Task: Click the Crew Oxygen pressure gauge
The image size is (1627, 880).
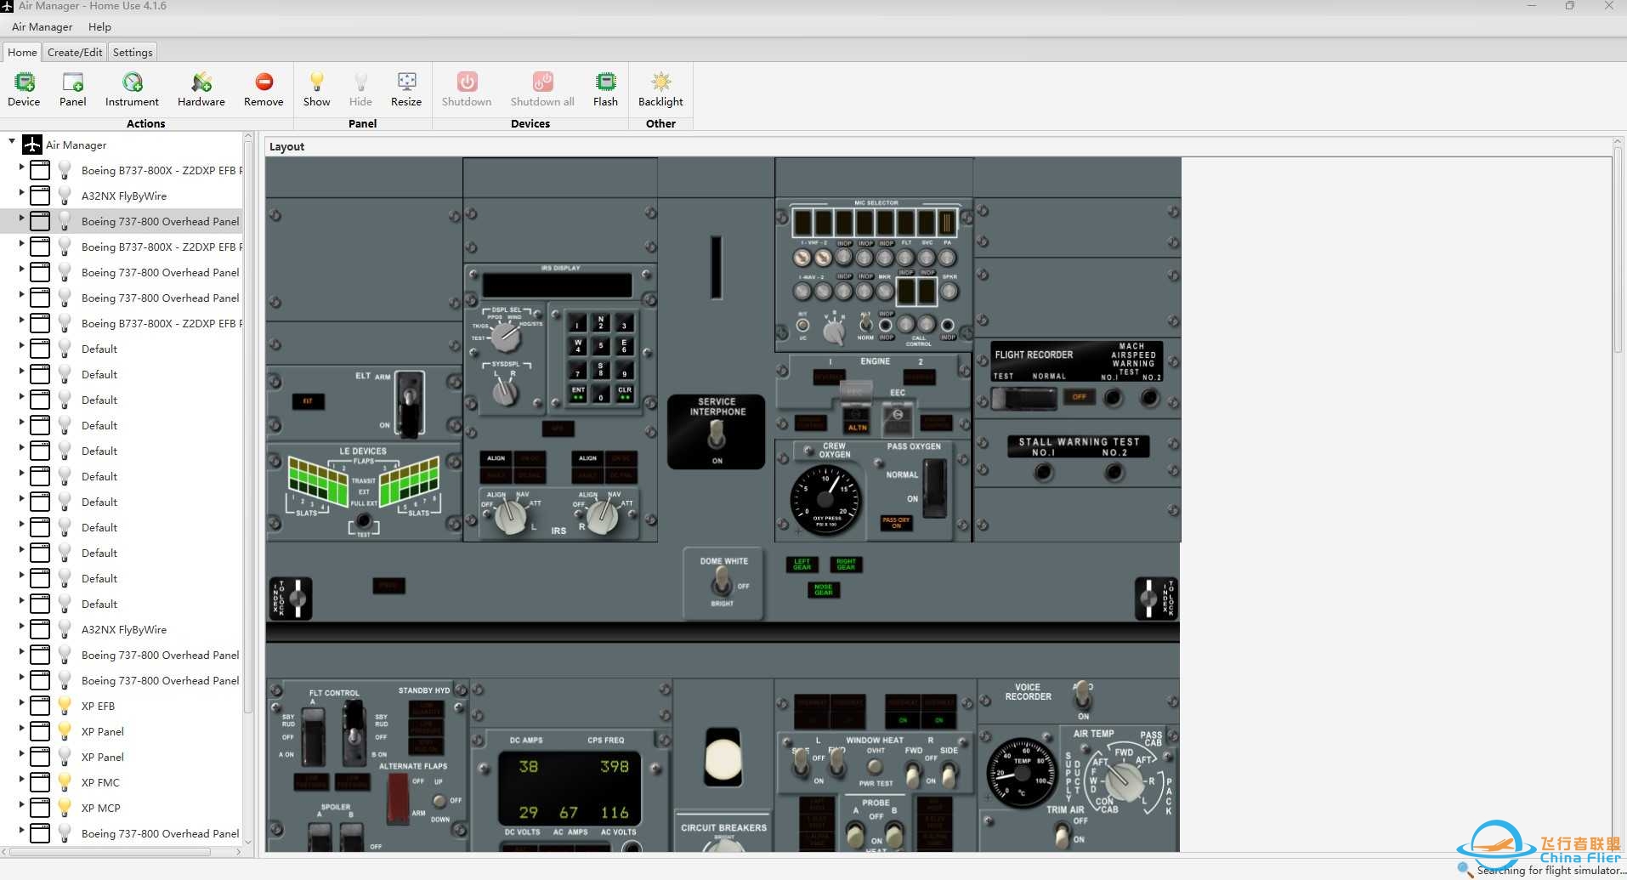Action: (x=825, y=500)
